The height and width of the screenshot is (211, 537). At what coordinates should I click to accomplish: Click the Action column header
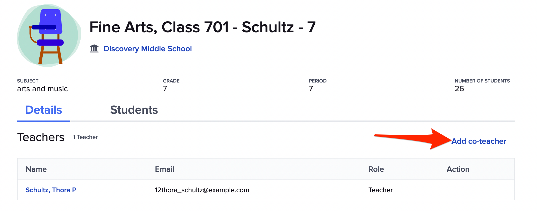tap(458, 169)
